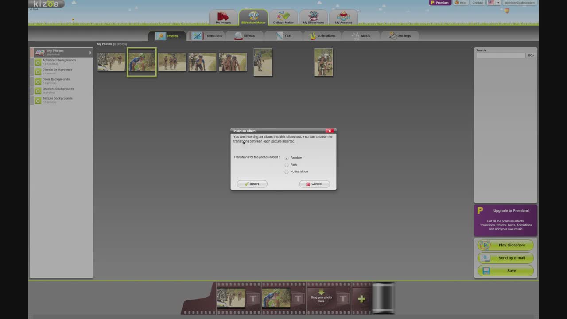Open the Help link in top bar
The height and width of the screenshot is (319, 567).
tap(461, 3)
